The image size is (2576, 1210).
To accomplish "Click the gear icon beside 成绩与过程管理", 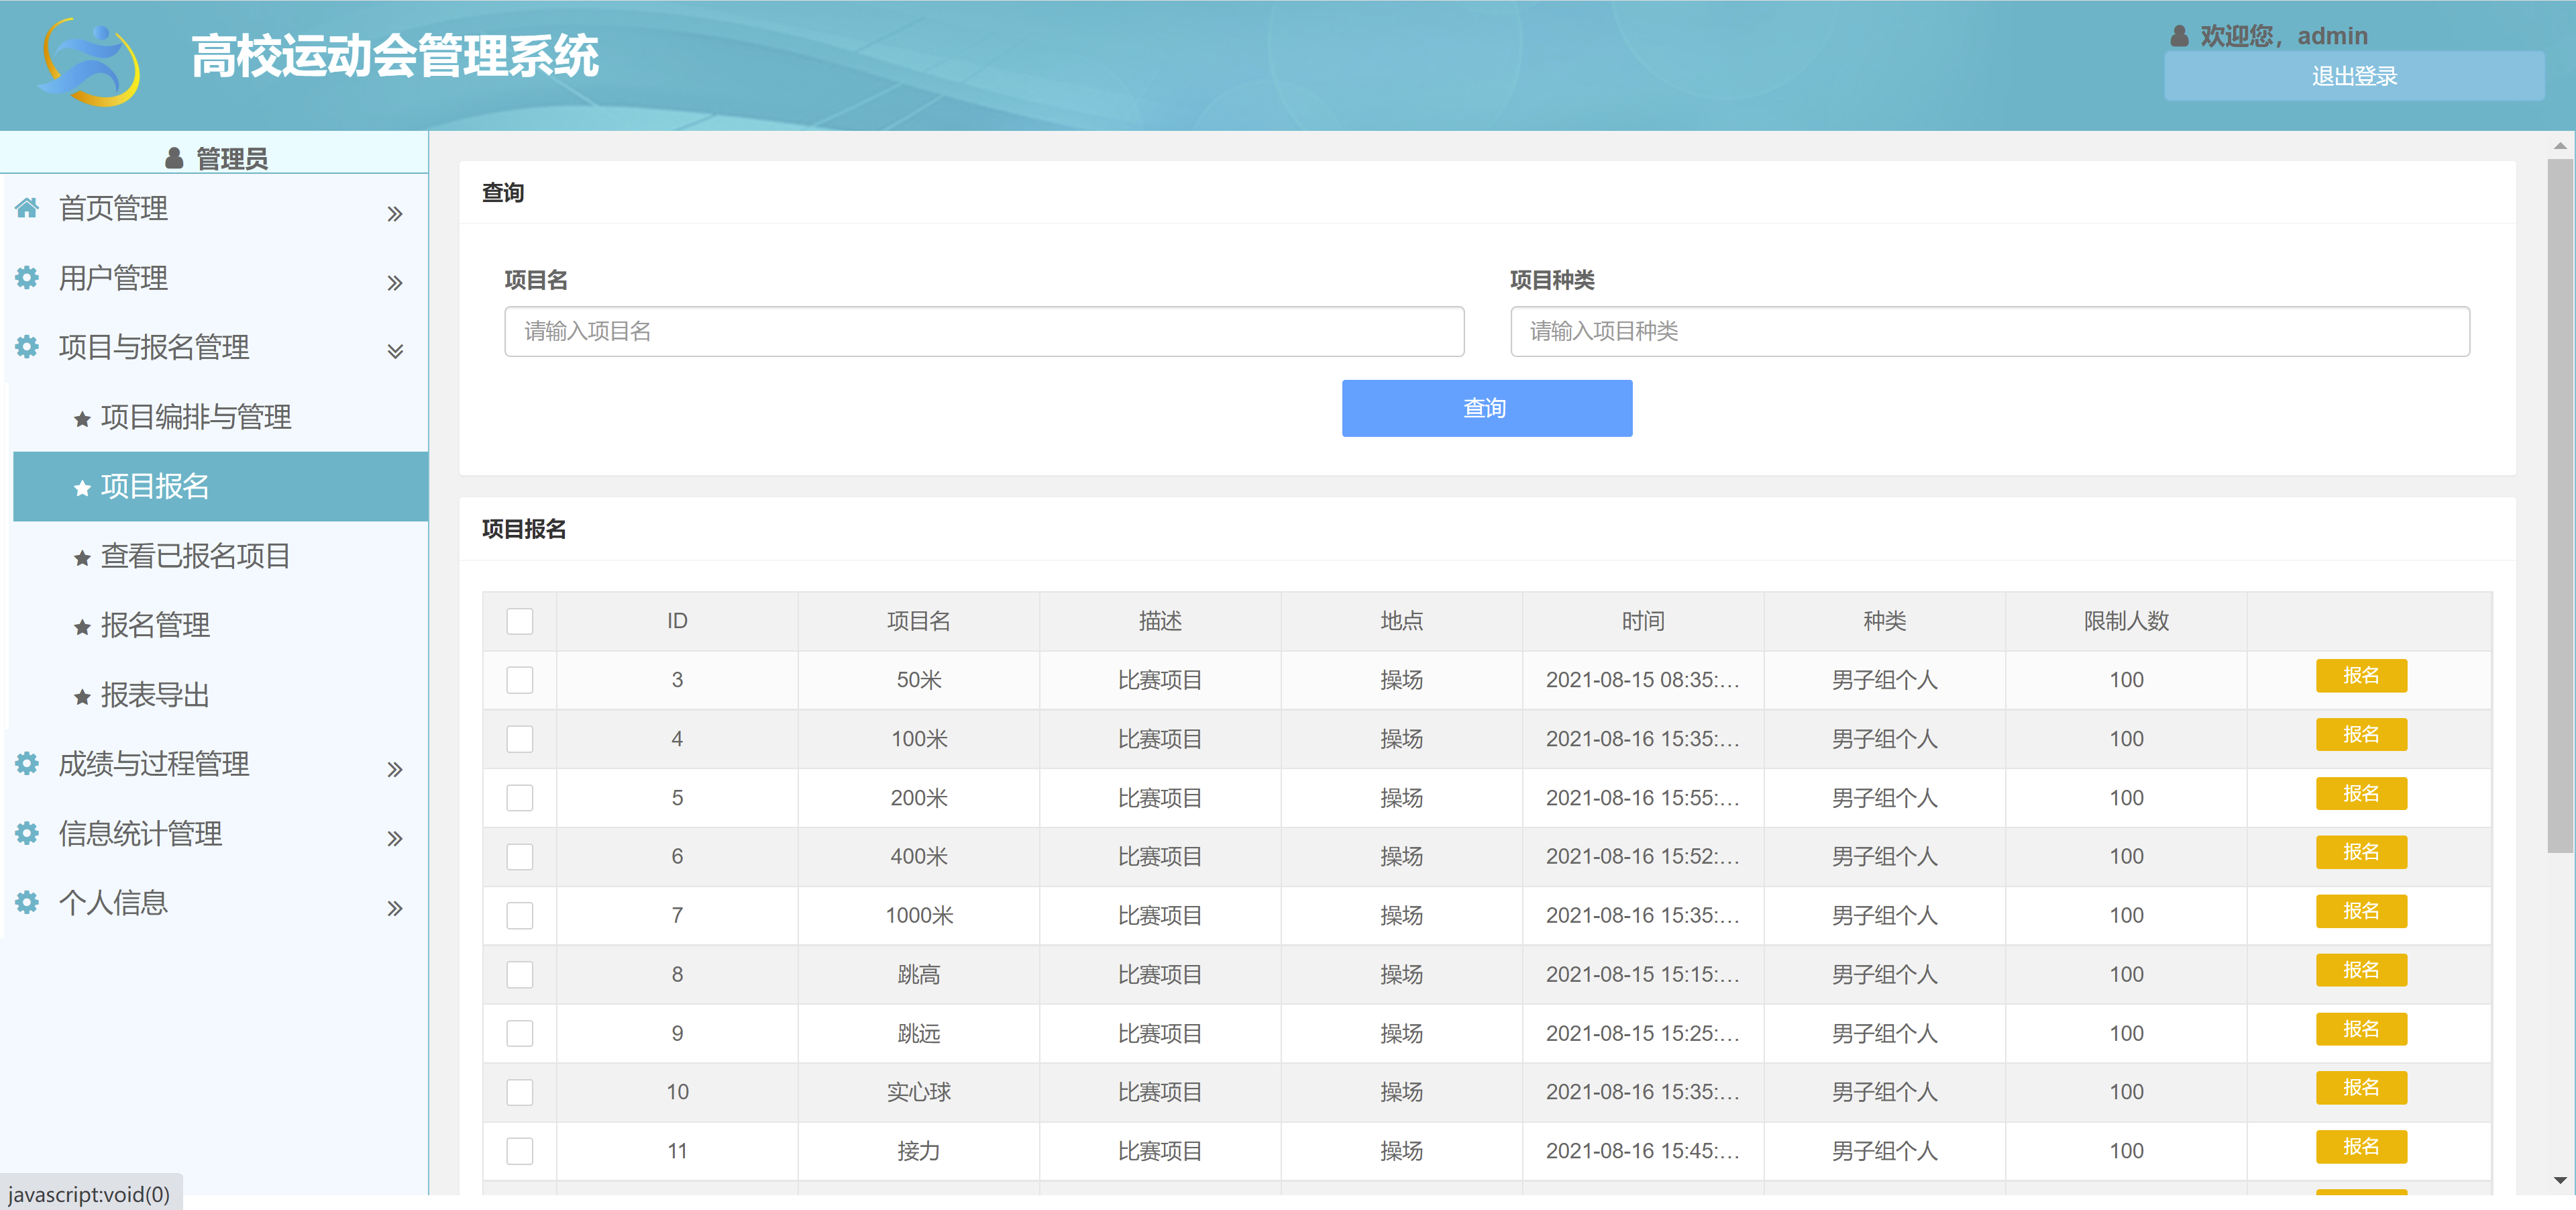I will [x=27, y=763].
